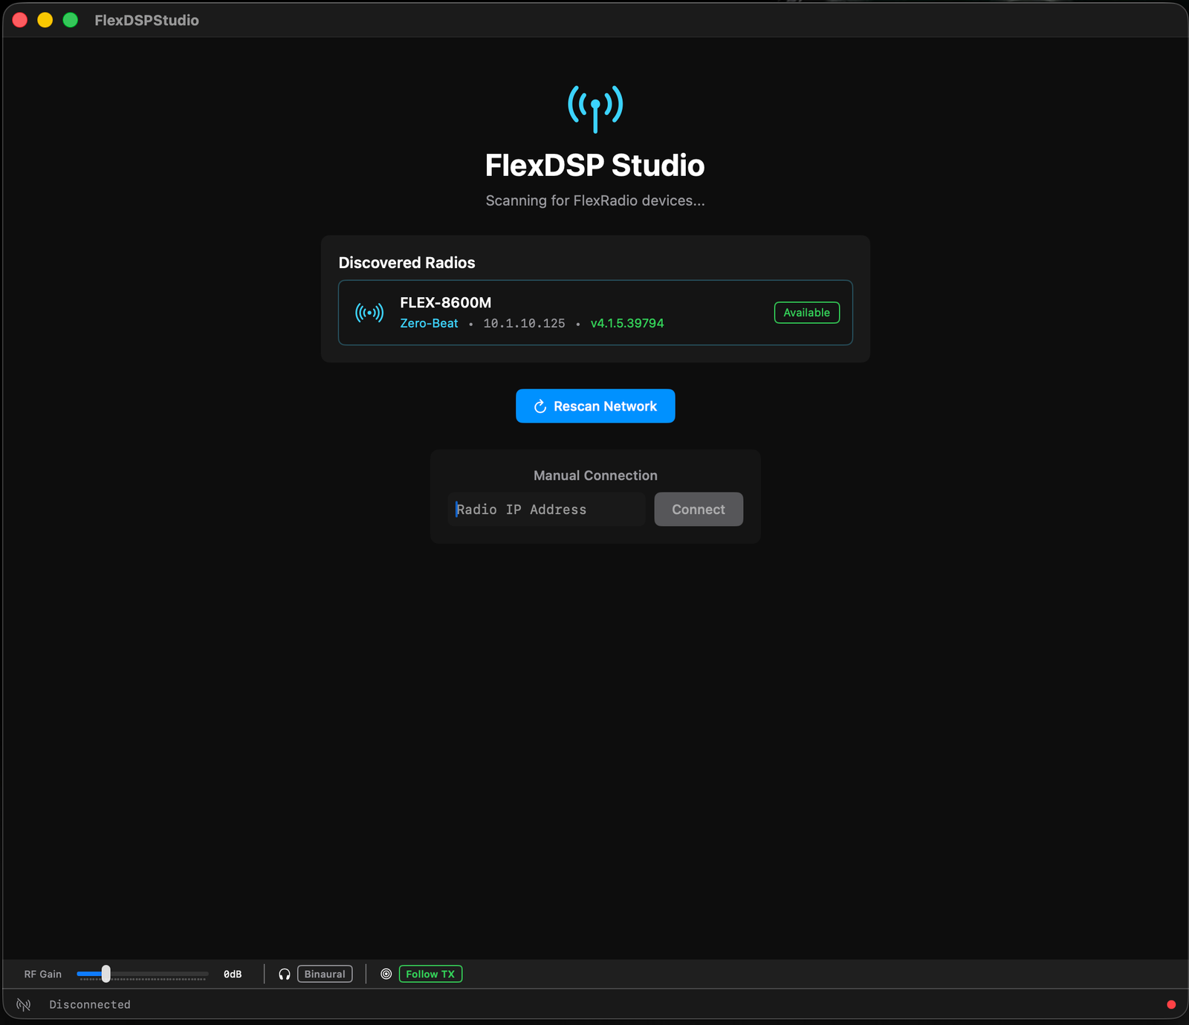This screenshot has height=1025, width=1189.
Task: Close the FlexDSPStudio window
Action: coord(20,20)
